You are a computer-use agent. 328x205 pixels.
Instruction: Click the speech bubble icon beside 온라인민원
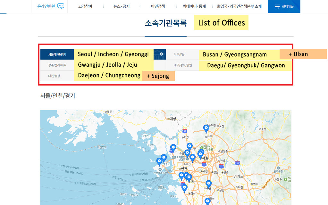pos(61,6)
